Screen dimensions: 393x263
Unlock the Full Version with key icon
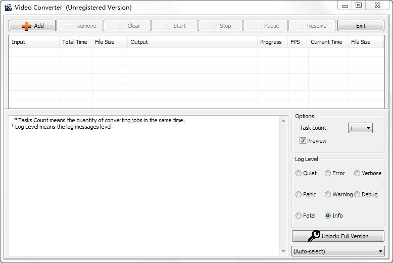338,236
